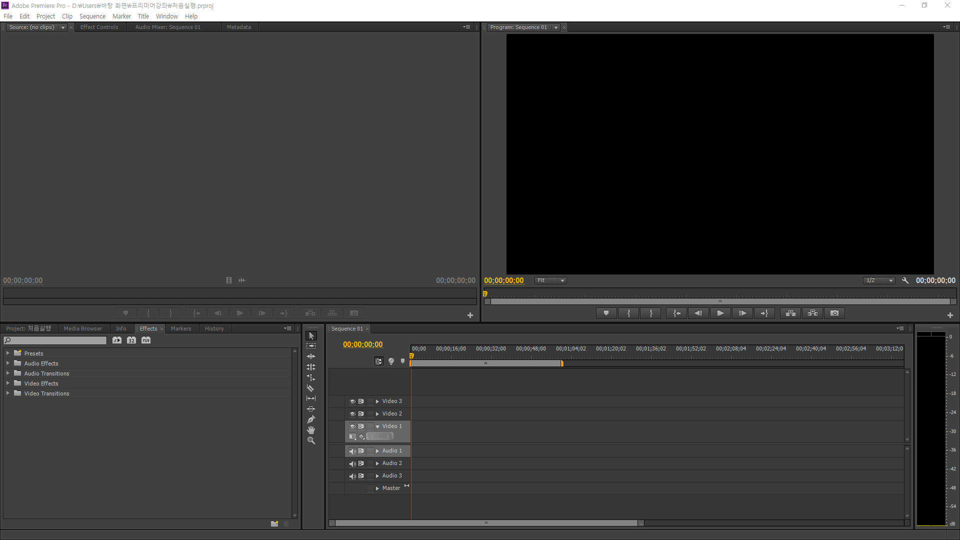This screenshot has width=960, height=540.
Task: Click Export Frame camera in Program monitor
Action: (x=834, y=313)
